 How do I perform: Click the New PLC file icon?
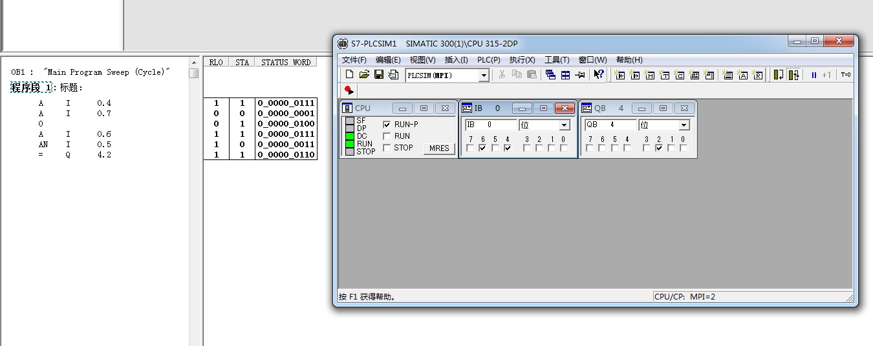[349, 75]
